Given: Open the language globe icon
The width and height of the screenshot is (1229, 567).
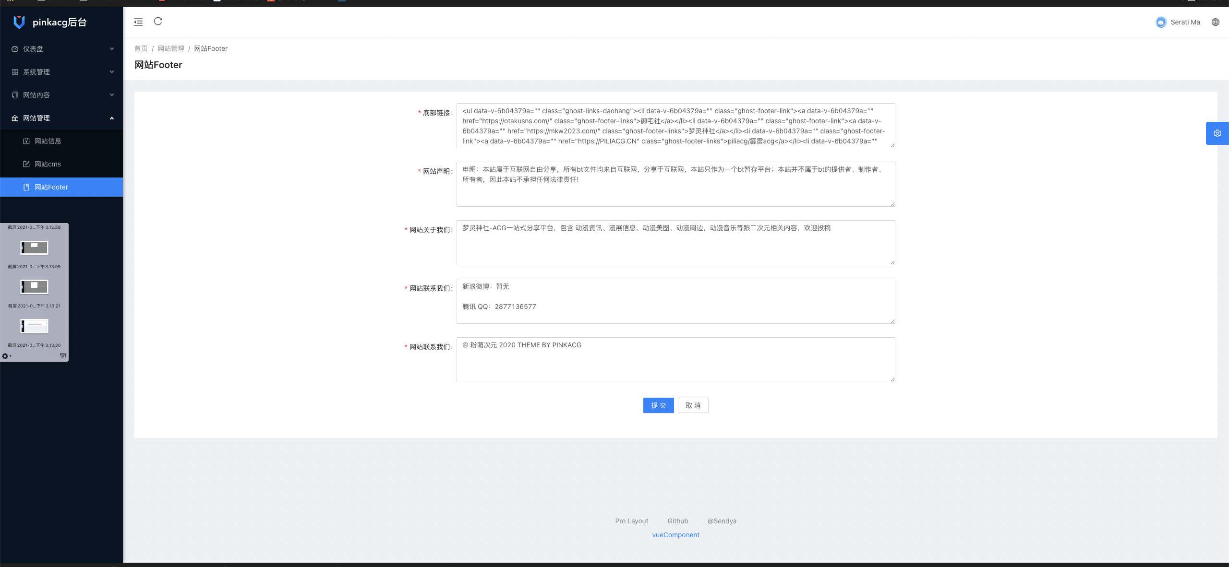Looking at the screenshot, I should (1215, 22).
